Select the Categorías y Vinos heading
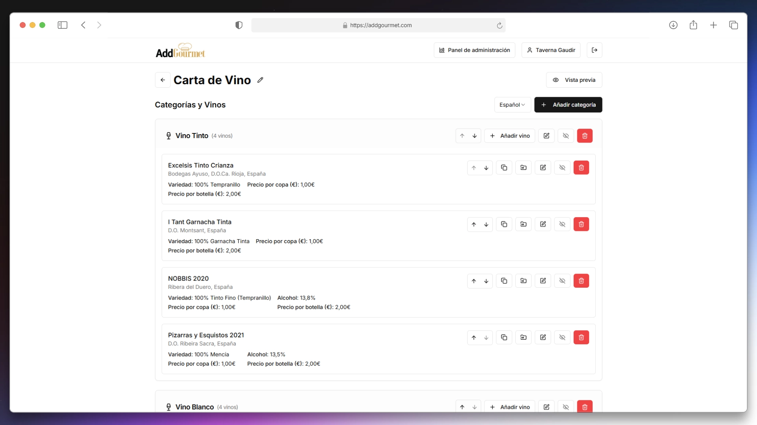 pos(190,105)
